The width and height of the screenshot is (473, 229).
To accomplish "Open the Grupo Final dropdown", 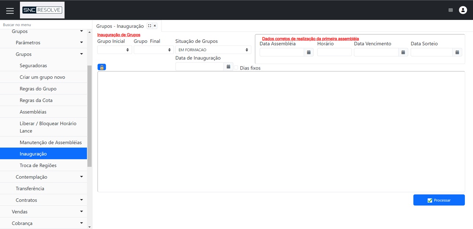I will click(x=153, y=50).
